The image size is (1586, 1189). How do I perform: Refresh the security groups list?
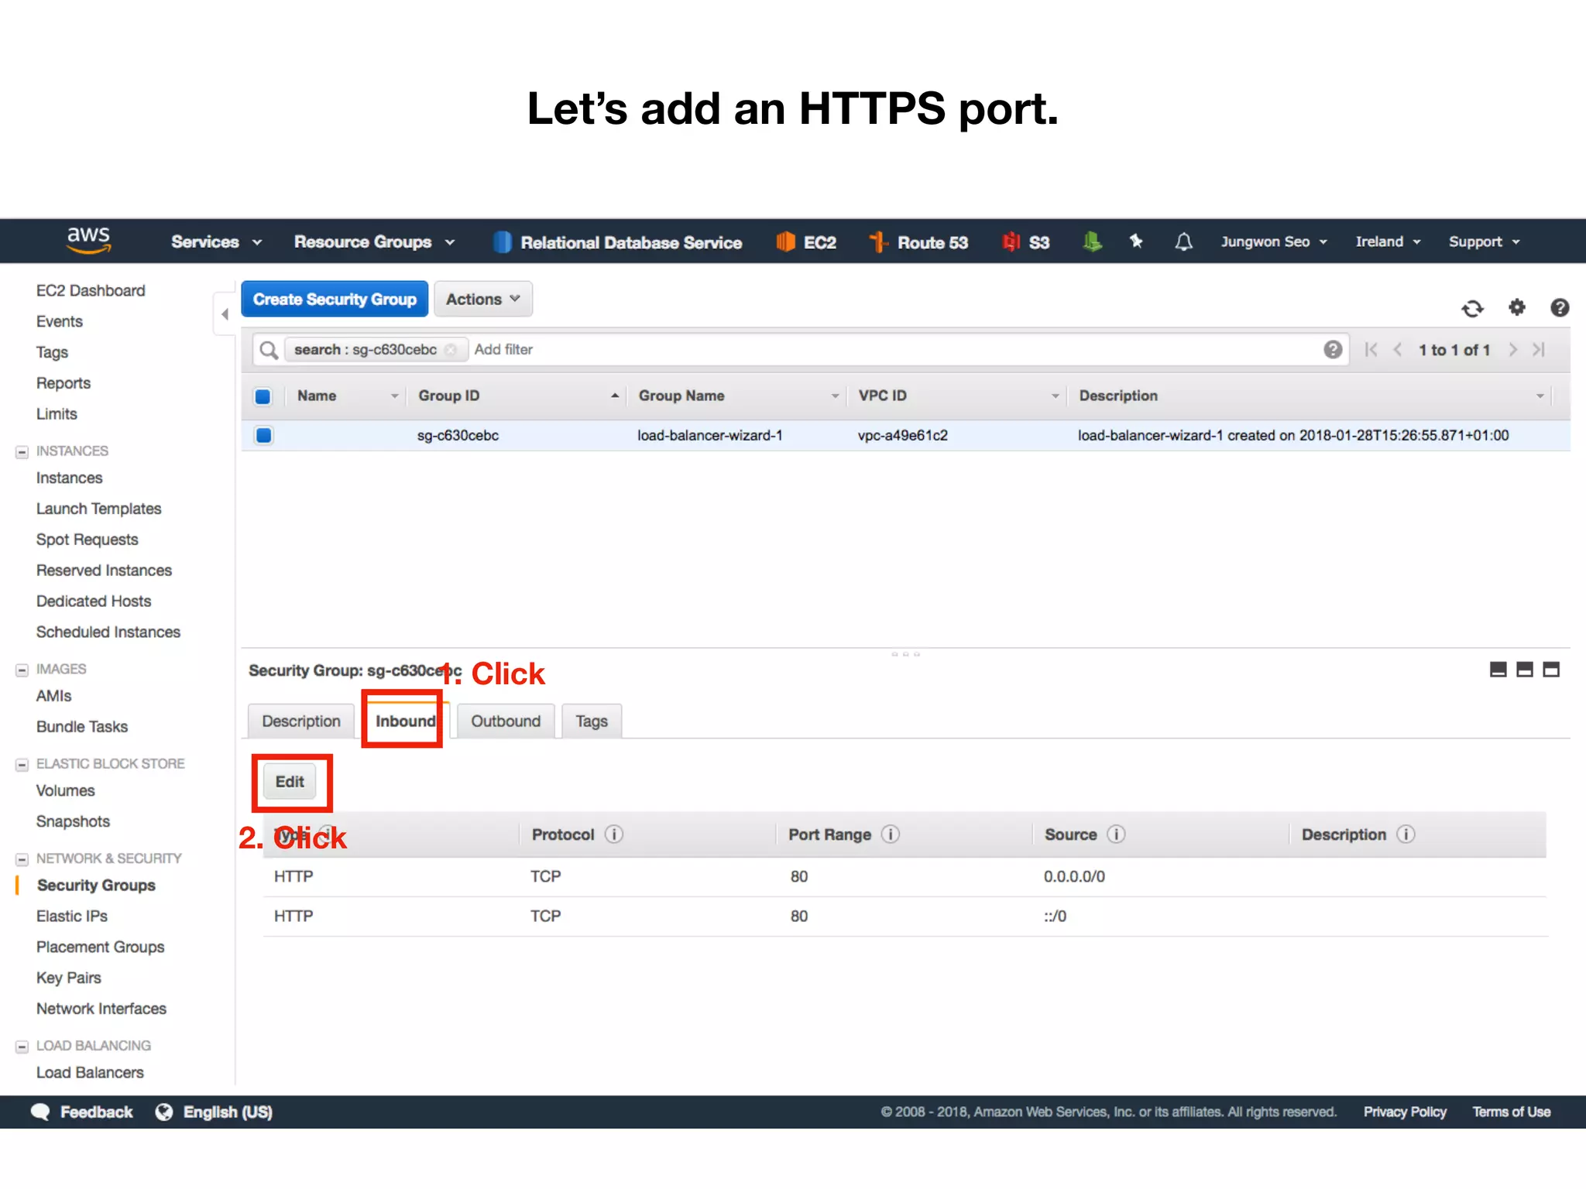(1472, 308)
